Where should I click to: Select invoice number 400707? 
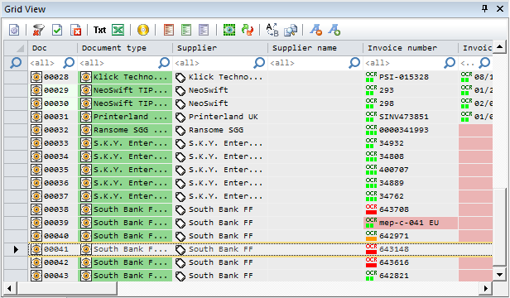click(x=411, y=170)
